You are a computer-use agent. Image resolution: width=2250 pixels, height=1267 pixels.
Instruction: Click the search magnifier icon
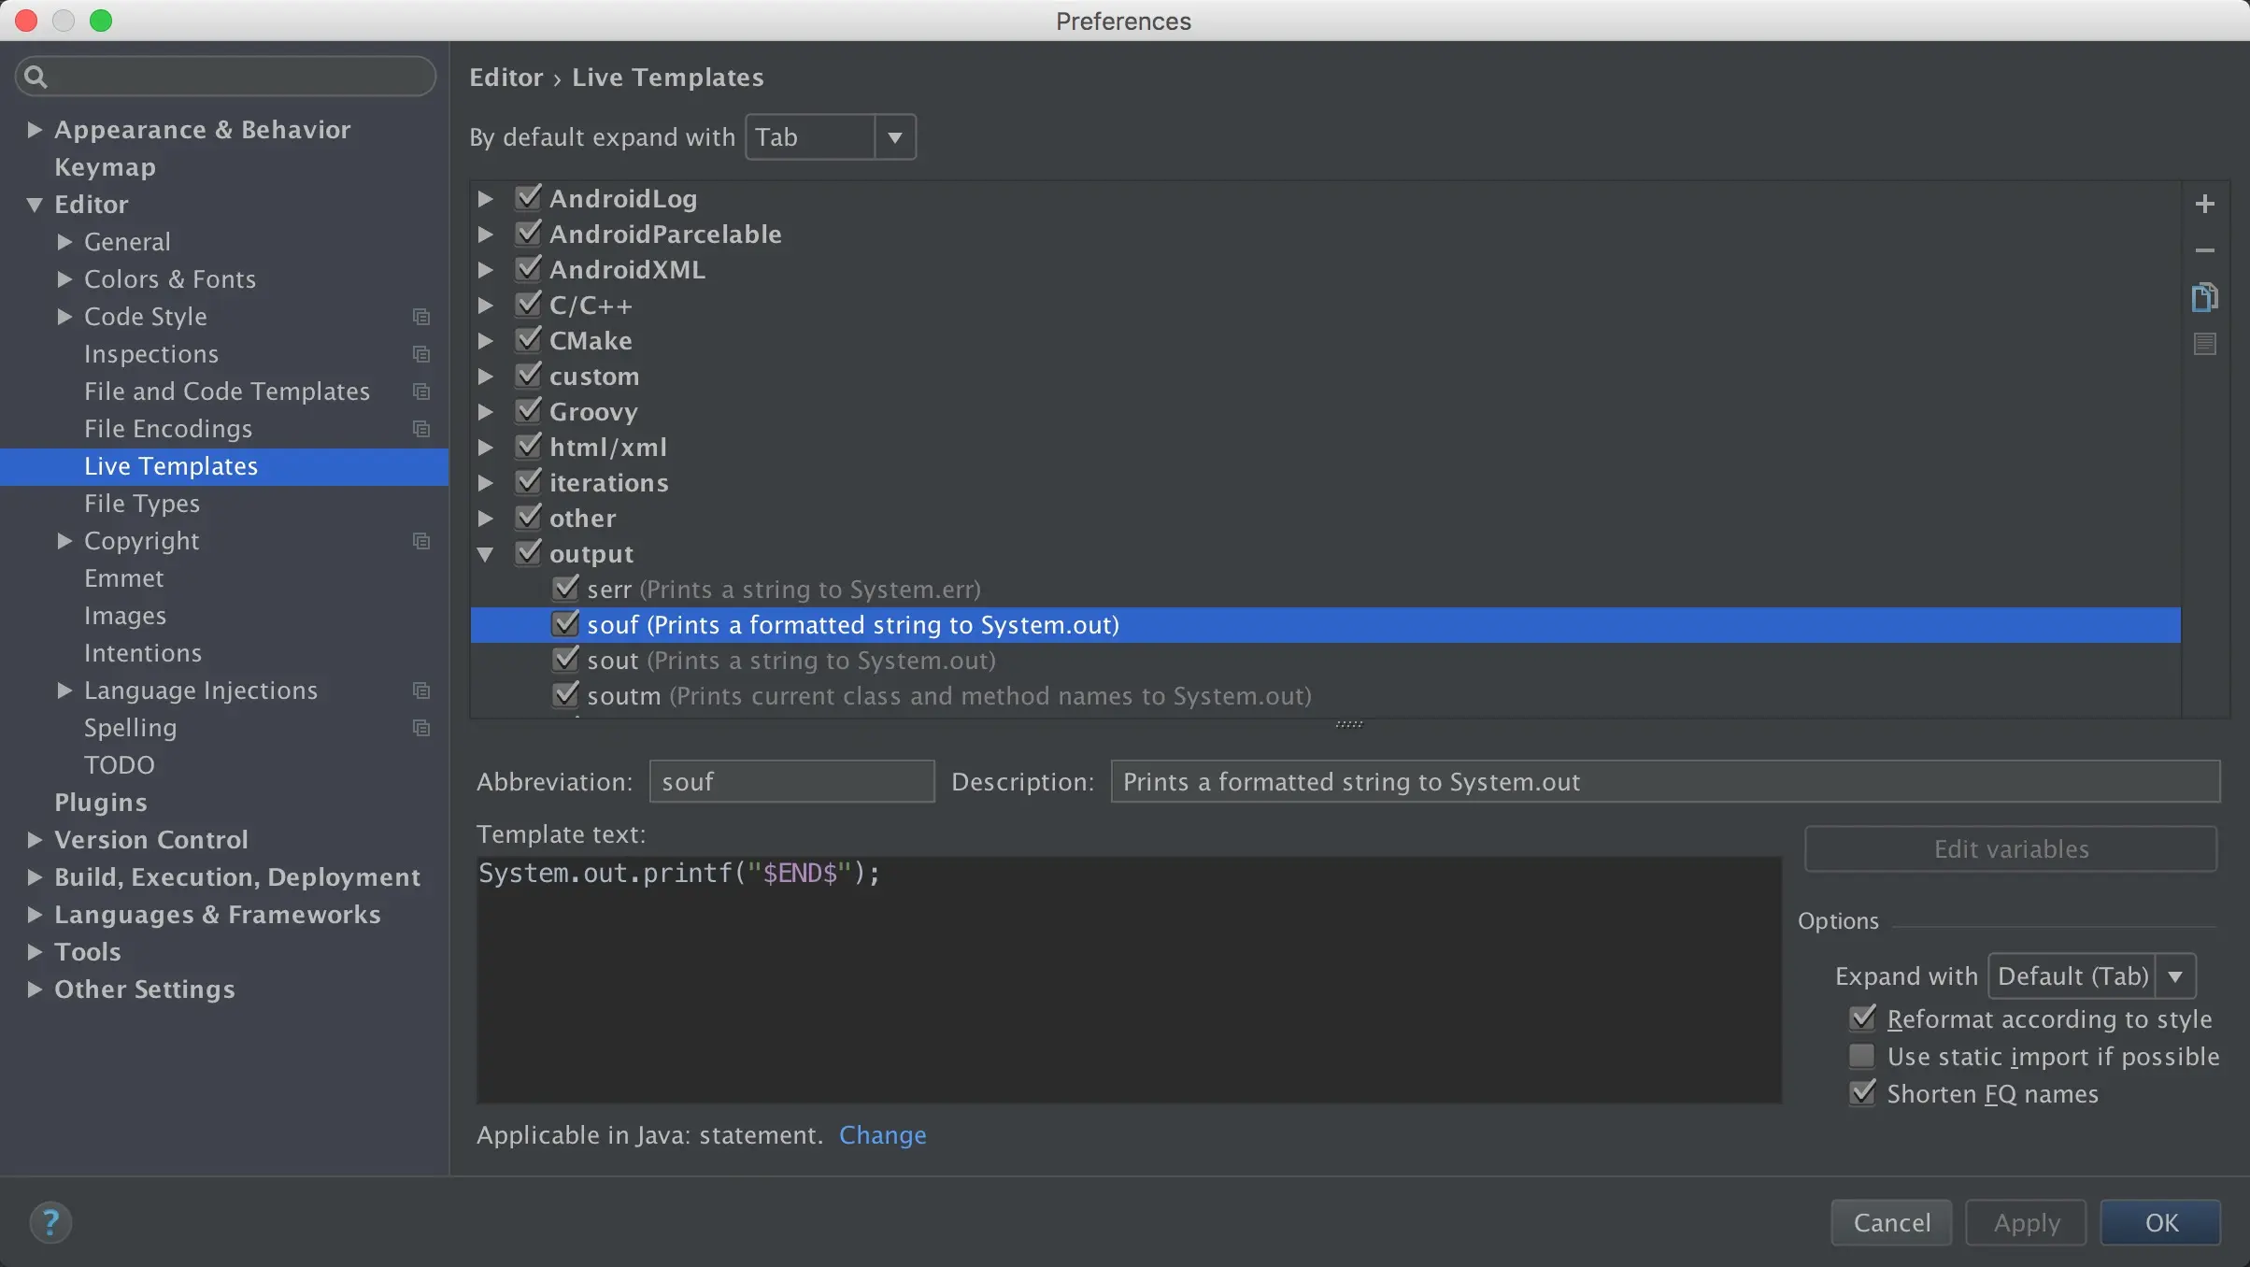point(36,77)
